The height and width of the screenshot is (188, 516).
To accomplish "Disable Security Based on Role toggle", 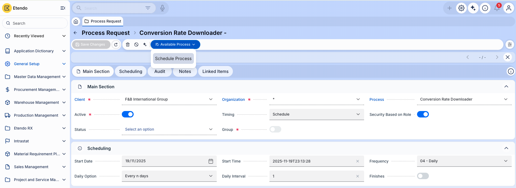I will (423, 115).
